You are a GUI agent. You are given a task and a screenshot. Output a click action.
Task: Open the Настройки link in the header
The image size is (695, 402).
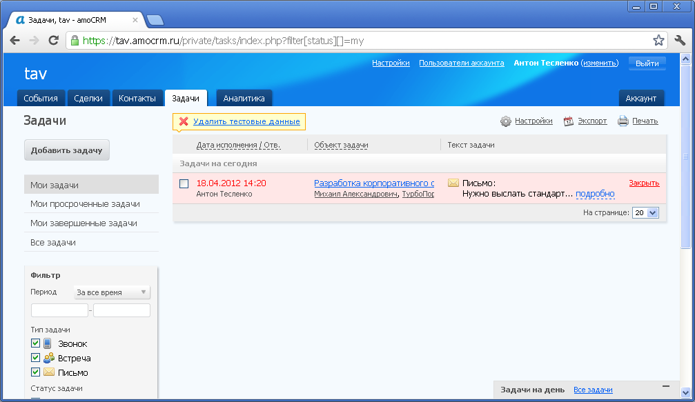pyautogui.click(x=391, y=63)
